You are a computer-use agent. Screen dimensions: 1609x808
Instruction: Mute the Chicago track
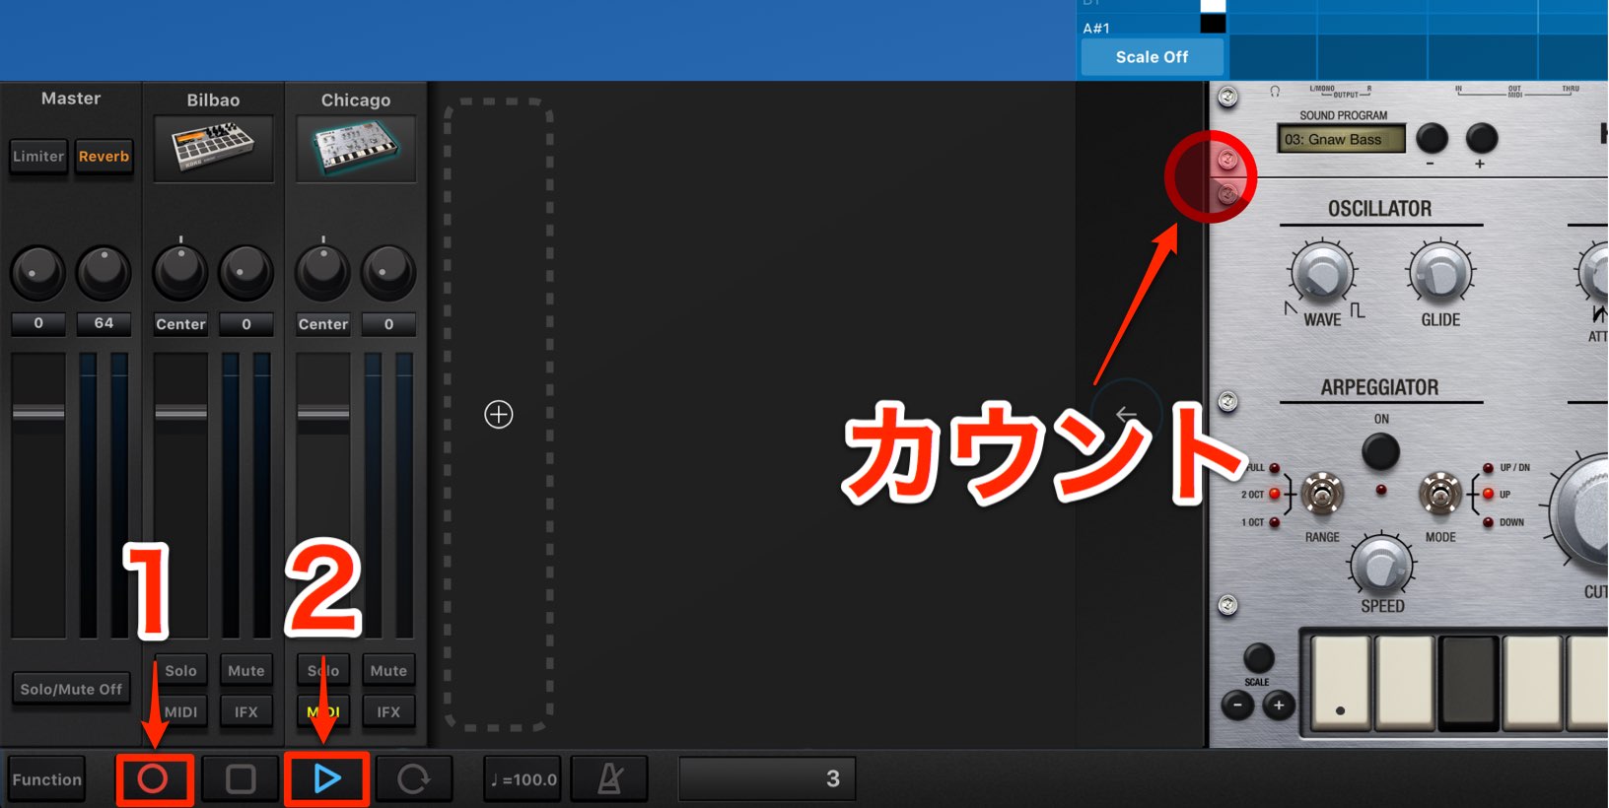(388, 671)
